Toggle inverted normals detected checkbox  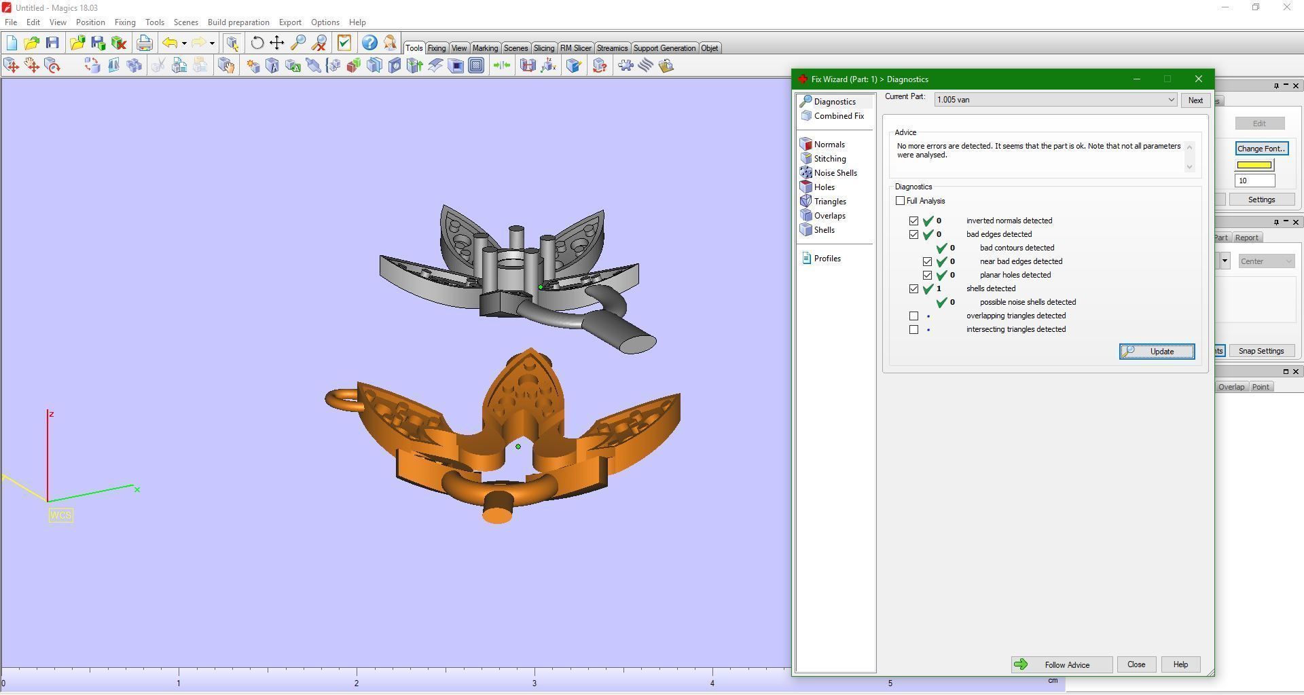(914, 221)
